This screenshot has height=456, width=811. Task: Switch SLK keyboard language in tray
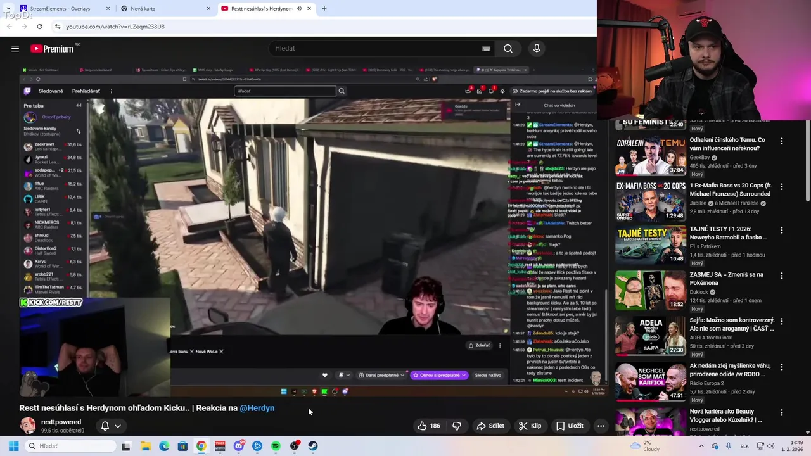[x=744, y=446]
